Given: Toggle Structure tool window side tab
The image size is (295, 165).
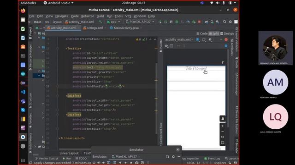Looking at the screenshot, I should coord(30,101).
